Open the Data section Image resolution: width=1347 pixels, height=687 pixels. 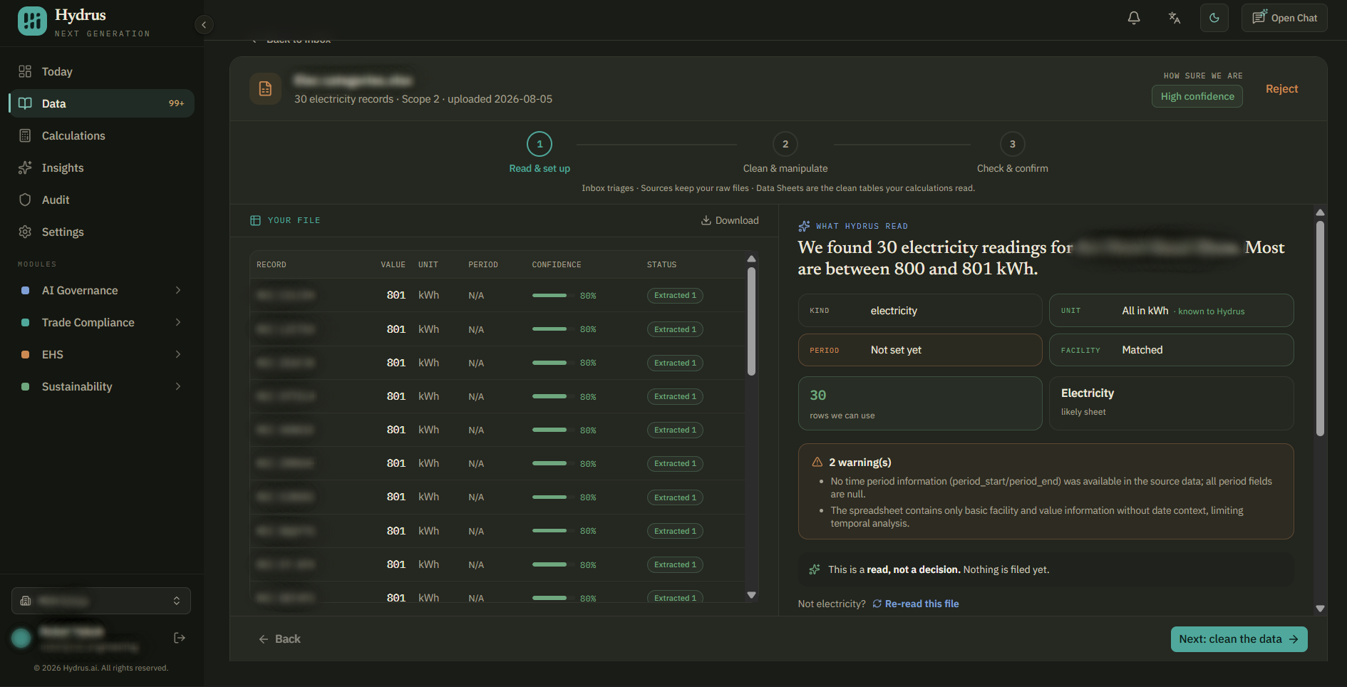(101, 103)
